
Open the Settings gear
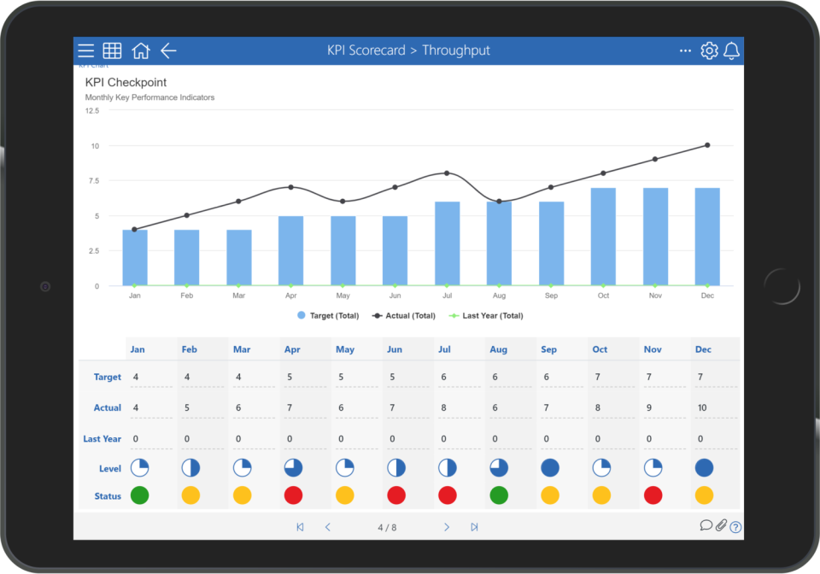[709, 50]
